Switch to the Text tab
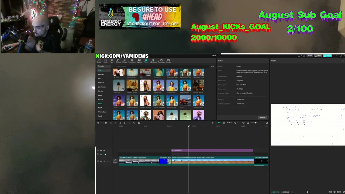Viewport: 345px width, 194px height. [112, 61]
